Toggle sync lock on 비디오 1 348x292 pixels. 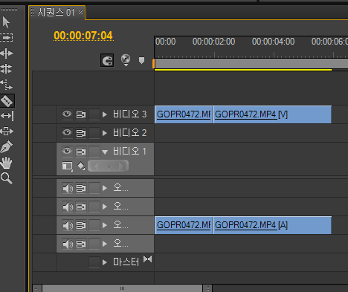(x=81, y=152)
